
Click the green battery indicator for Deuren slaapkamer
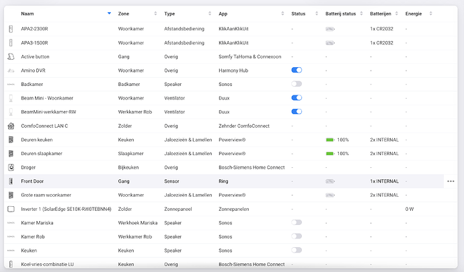point(330,154)
